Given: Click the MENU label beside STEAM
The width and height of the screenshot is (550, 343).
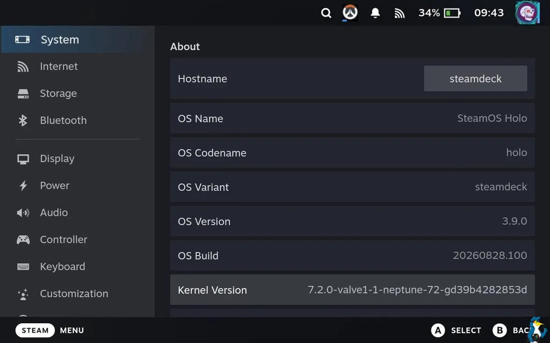Looking at the screenshot, I should pos(72,330).
